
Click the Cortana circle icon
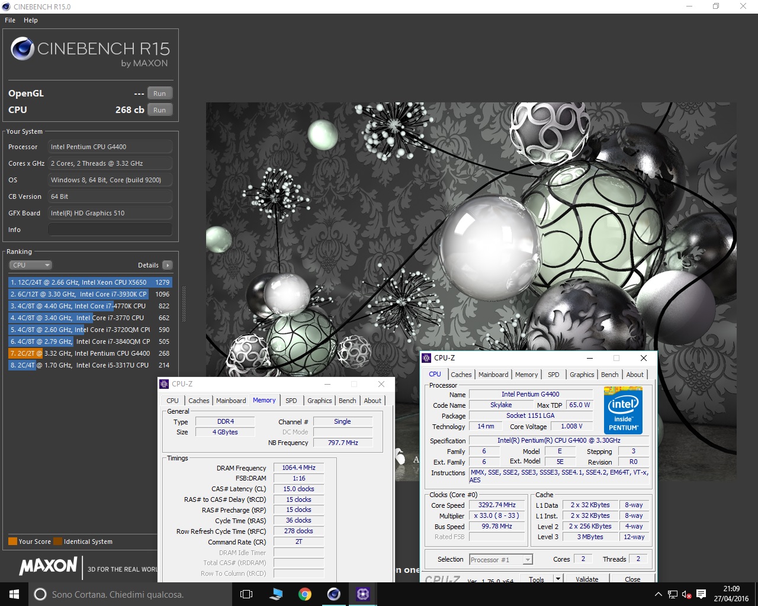[40, 594]
